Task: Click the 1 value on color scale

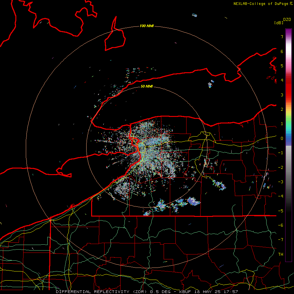Action: pos(282,124)
